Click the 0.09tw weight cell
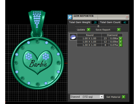139x104 pixels. tap(114, 38)
